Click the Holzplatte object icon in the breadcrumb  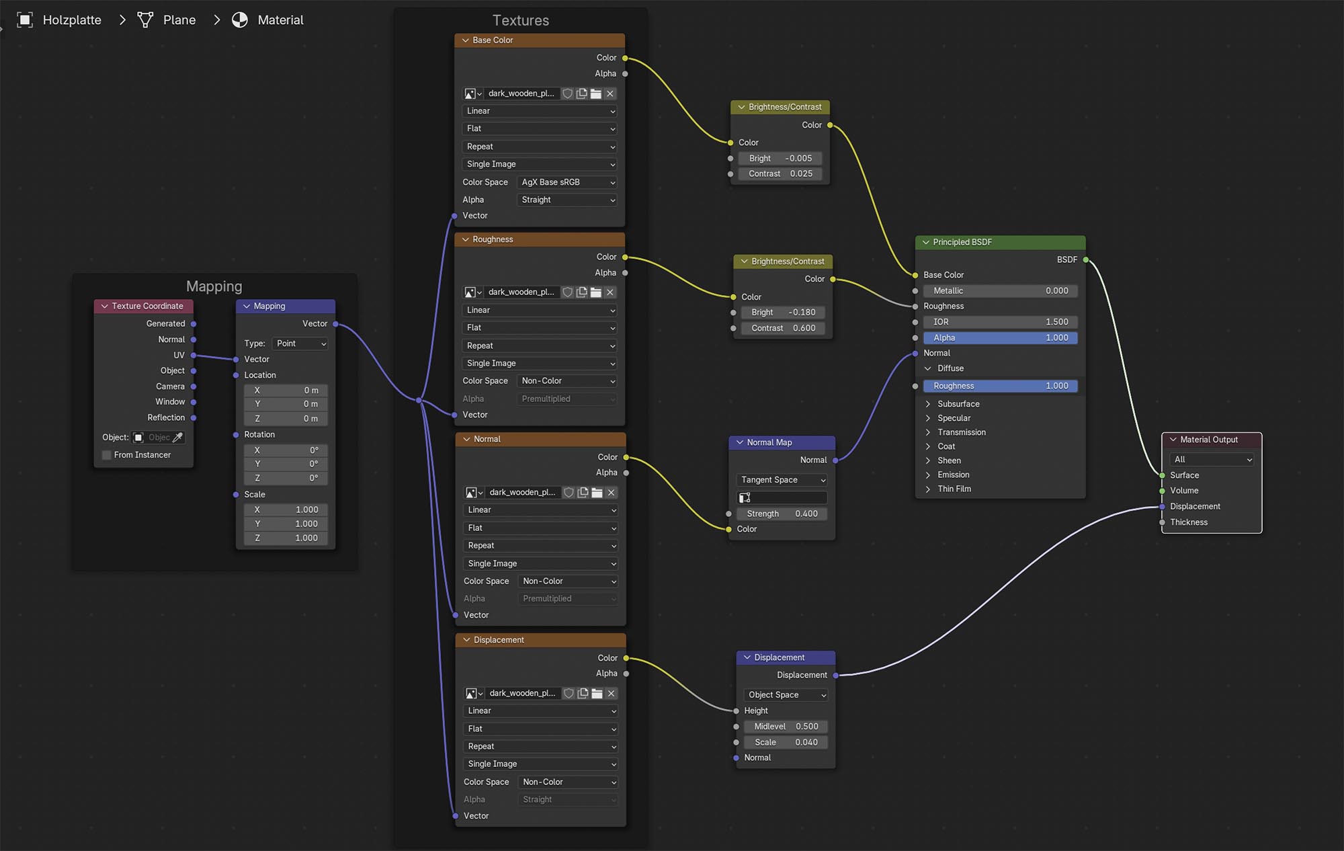coord(25,19)
